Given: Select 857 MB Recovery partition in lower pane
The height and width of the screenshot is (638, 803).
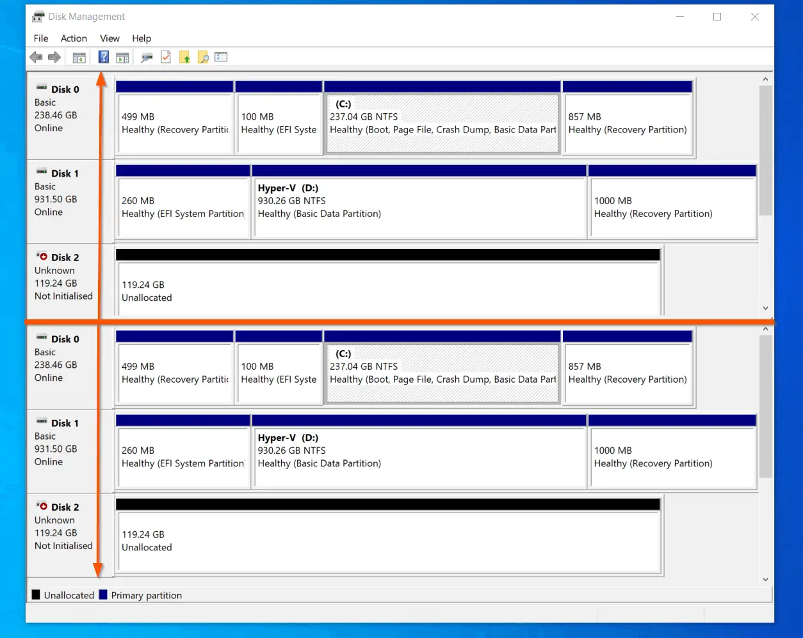Looking at the screenshot, I should coord(628,367).
